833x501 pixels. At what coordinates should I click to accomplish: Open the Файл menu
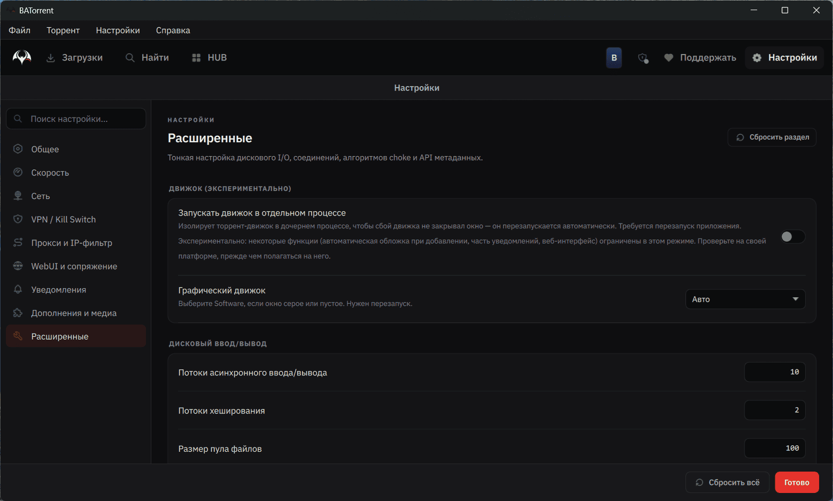(x=19, y=30)
